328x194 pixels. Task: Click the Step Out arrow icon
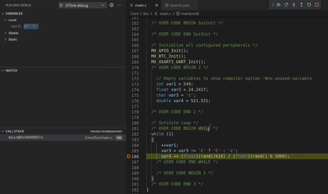[x=301, y=5]
